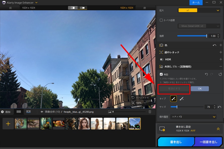Image resolution: width=224 pixels, height=149 pixels.
Task: Select the erase brush tool under タイプ
Action: (182, 99)
